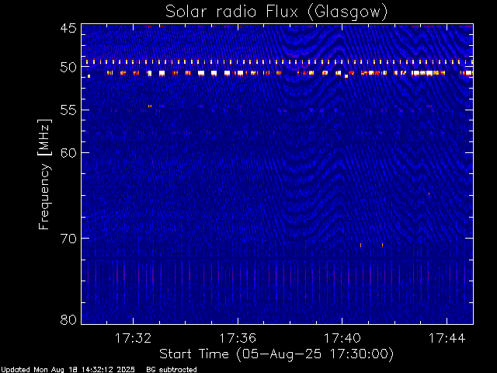Click the 'Frequency [MHz]' vertical axis title

click(44, 174)
